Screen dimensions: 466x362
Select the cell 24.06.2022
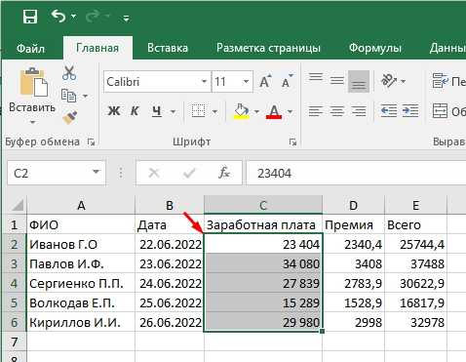170,283
